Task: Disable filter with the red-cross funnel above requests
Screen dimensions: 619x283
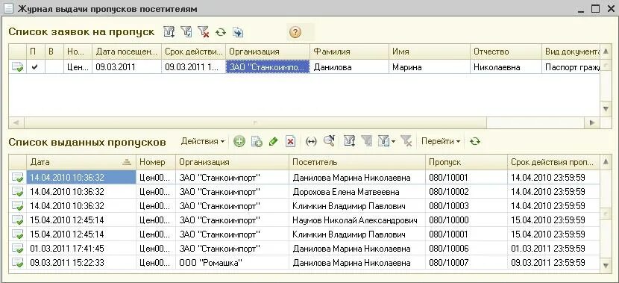Action: (204, 32)
